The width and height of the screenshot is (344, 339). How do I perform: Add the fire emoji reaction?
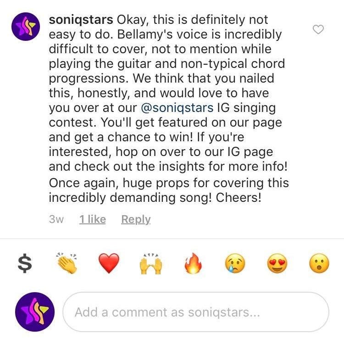pos(193,263)
